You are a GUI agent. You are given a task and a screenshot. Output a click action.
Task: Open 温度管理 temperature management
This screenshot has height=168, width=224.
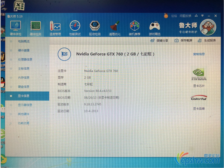(55, 28)
